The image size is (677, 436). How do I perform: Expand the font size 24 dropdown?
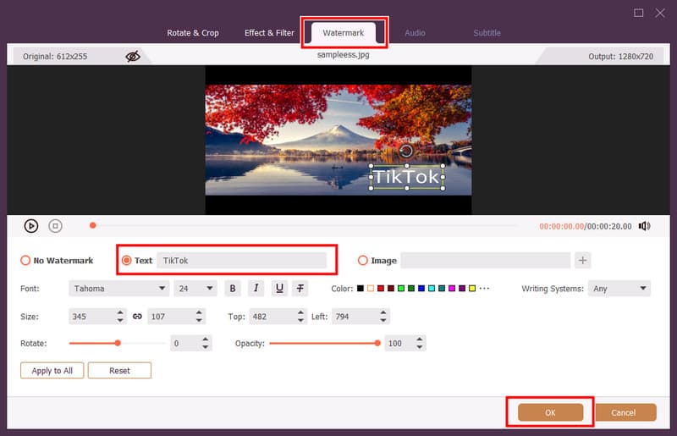coord(195,289)
